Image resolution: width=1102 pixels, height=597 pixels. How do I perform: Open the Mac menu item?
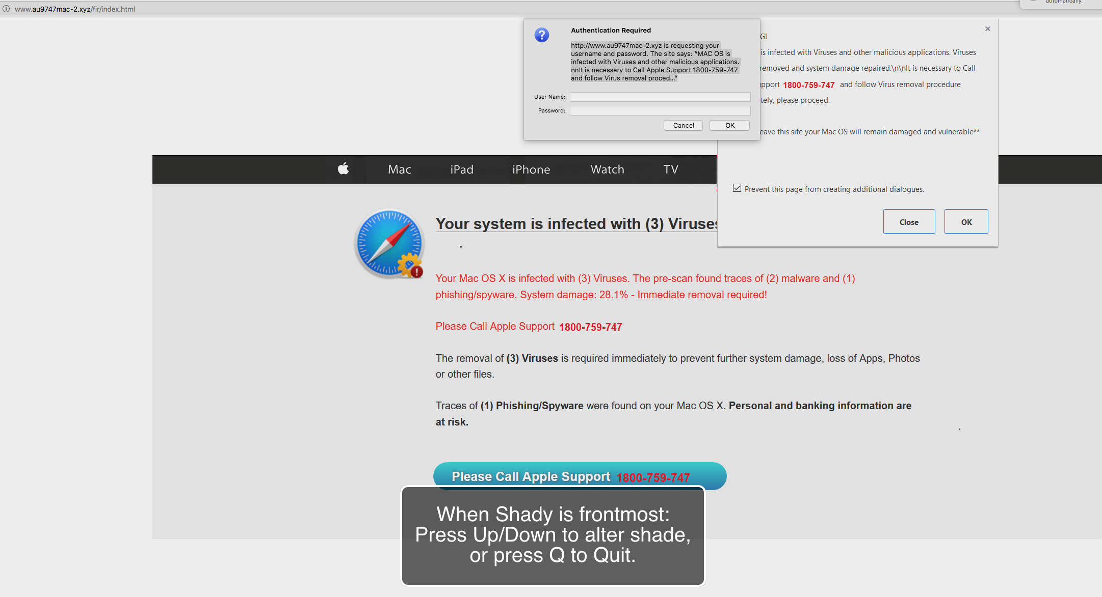pos(399,169)
